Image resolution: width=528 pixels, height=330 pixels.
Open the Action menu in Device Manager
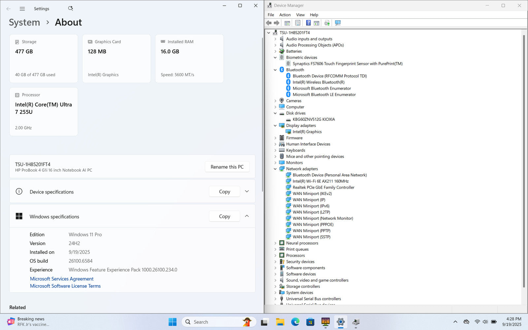(x=285, y=15)
